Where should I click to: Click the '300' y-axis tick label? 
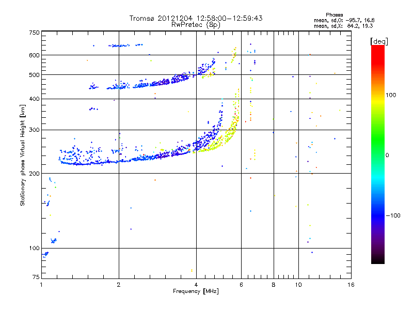click(x=34, y=130)
